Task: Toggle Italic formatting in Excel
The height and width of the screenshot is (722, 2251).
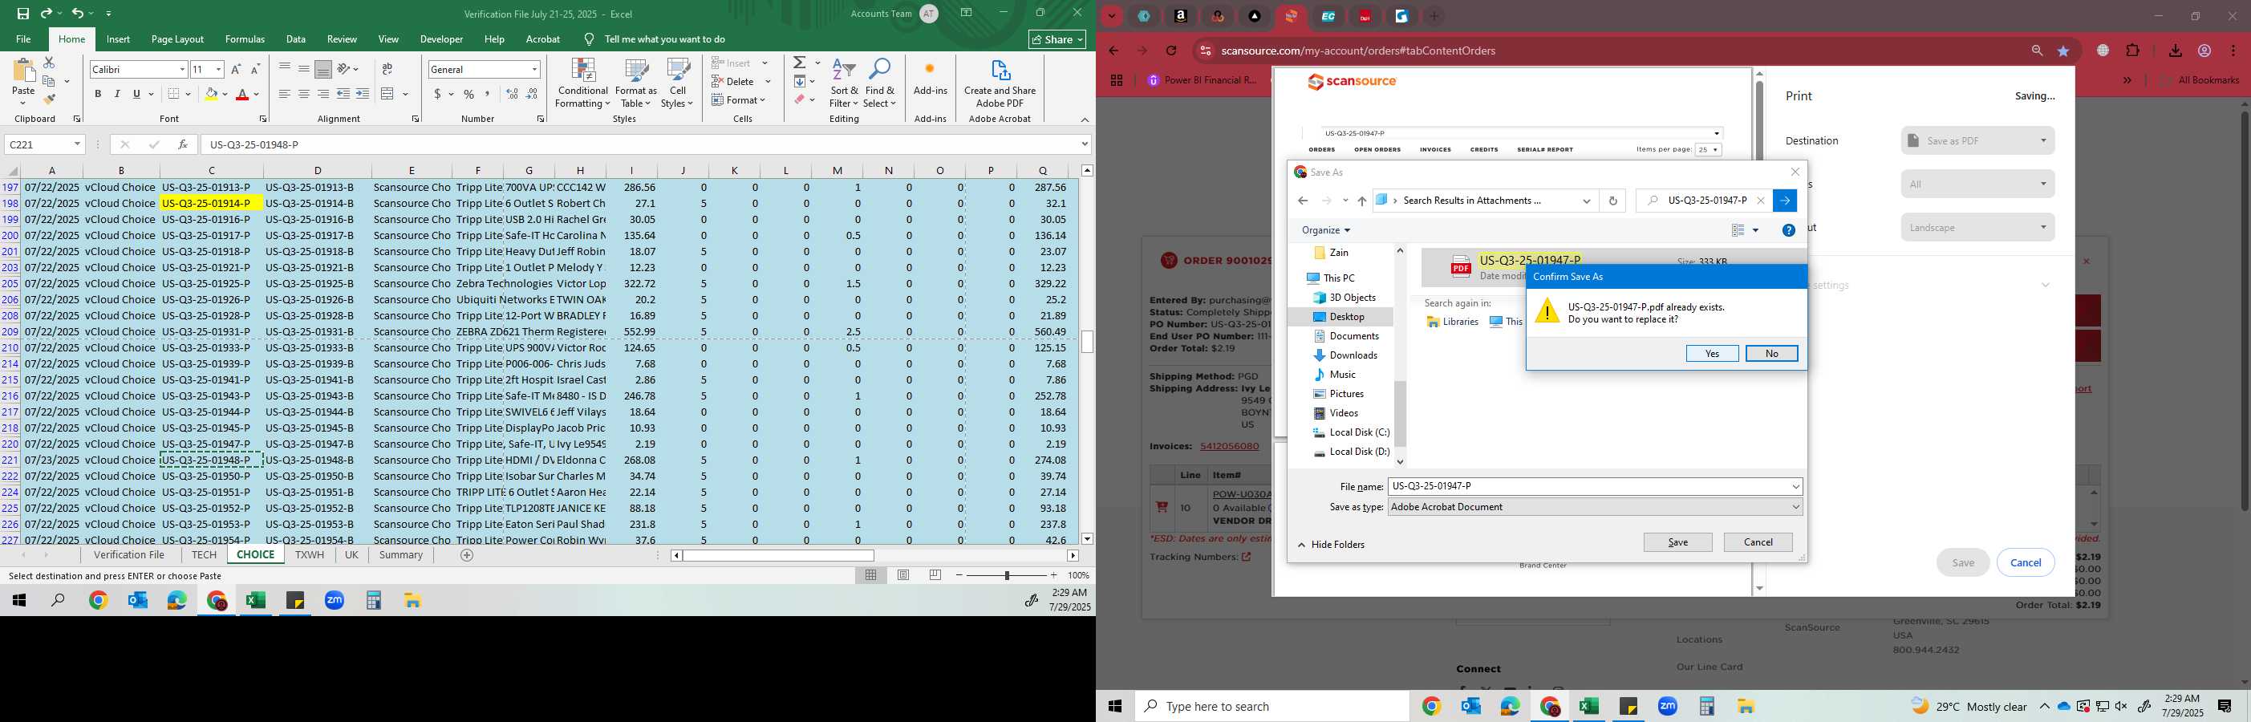Action: tap(117, 94)
